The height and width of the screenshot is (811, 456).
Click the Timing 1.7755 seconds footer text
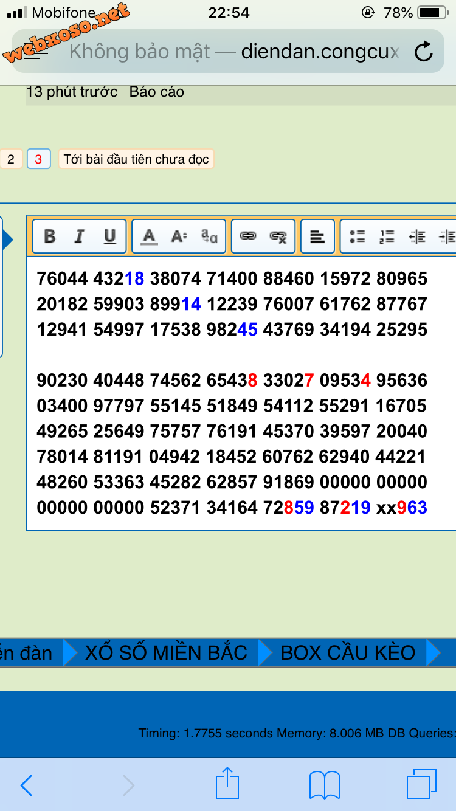click(206, 733)
